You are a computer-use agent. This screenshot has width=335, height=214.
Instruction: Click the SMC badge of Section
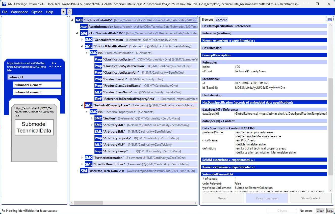98,118
